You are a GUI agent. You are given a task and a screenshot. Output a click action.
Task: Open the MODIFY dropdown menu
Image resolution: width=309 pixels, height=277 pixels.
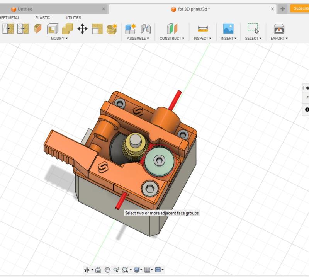click(x=59, y=39)
